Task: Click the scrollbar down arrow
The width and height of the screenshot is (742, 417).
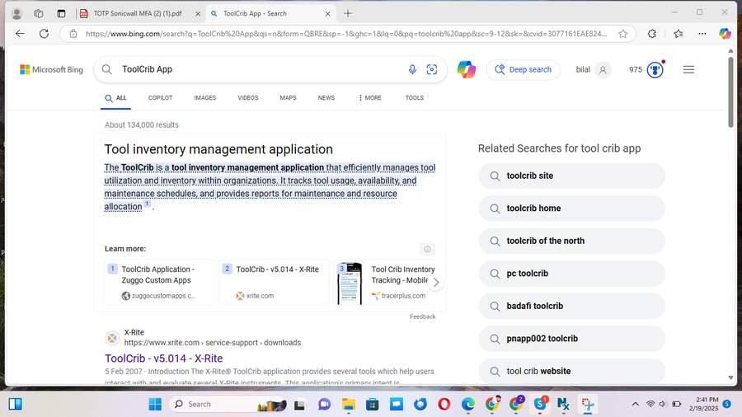Action: pos(730,377)
